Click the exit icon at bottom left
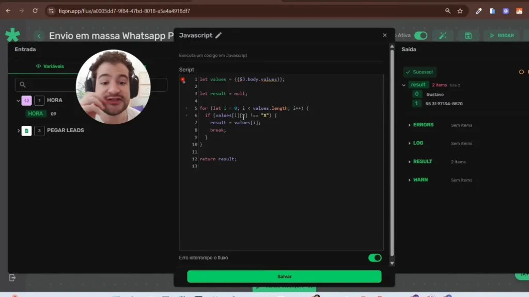The image size is (529, 297). point(13,277)
